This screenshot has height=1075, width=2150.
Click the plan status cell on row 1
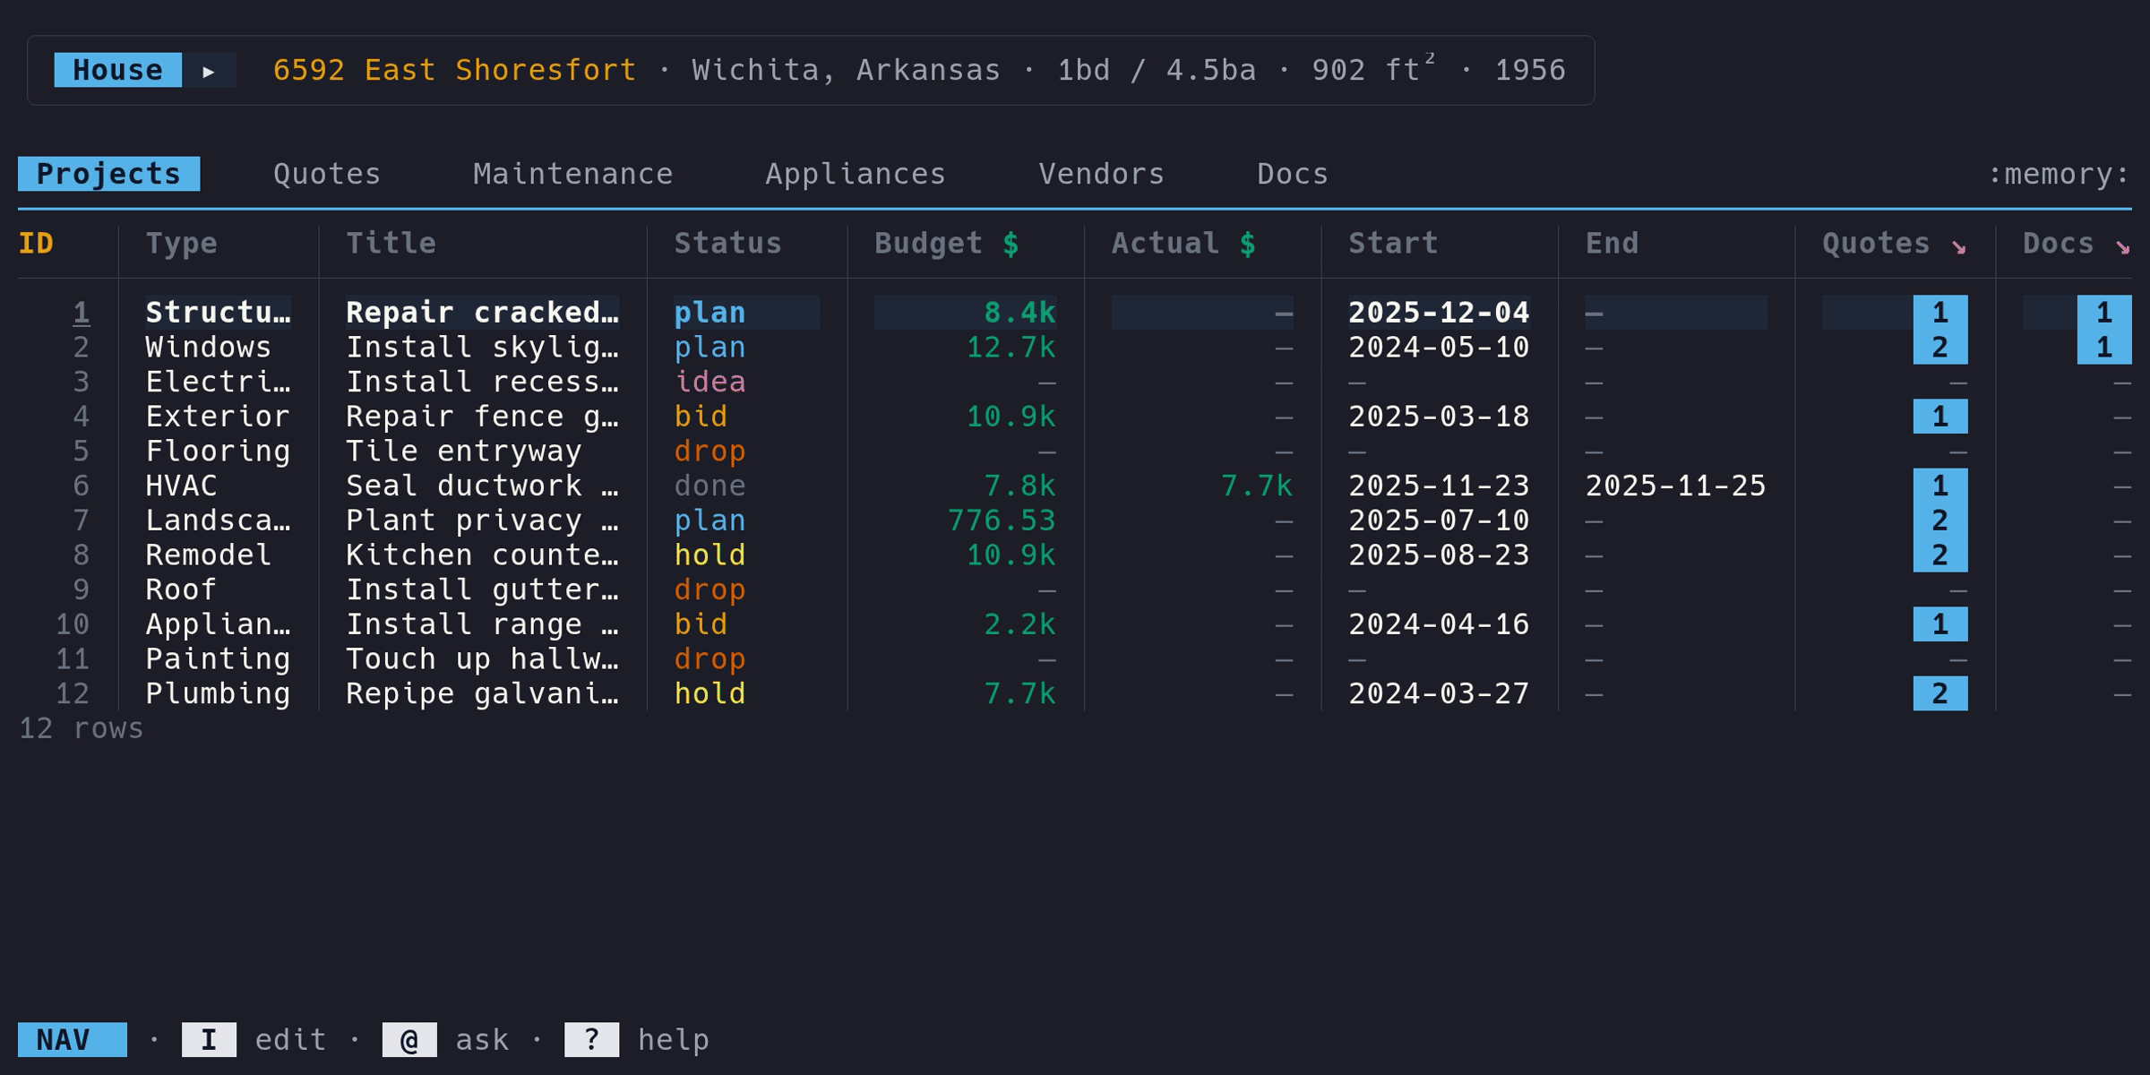tap(709, 312)
